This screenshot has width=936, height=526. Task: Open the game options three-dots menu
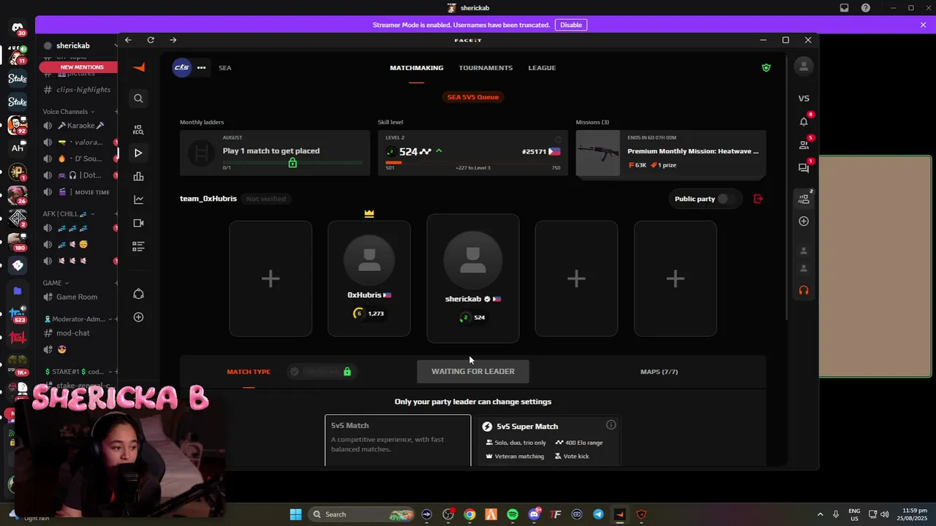pyautogui.click(x=201, y=67)
